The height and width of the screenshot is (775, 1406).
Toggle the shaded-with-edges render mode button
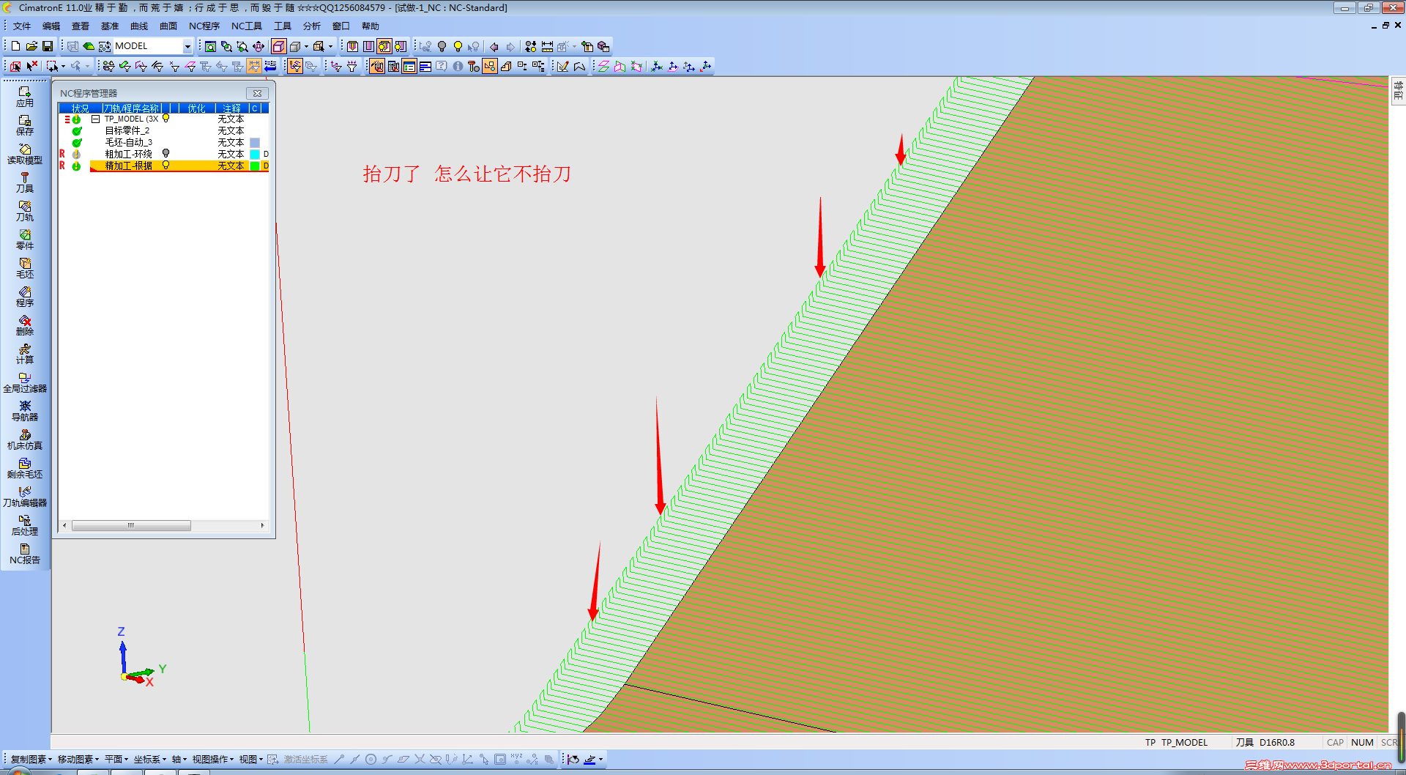(279, 46)
